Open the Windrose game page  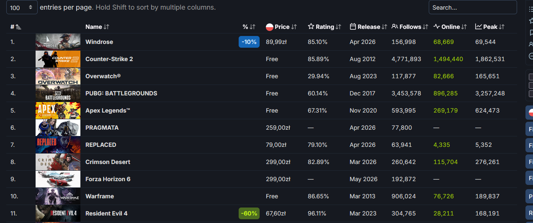99,42
